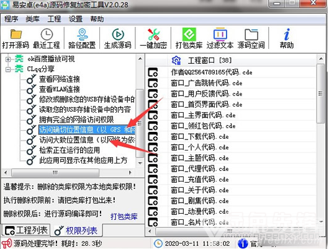This screenshot has width=329, height=249.
Task: Open 最近工程 clock icon
Action: click(x=47, y=34)
